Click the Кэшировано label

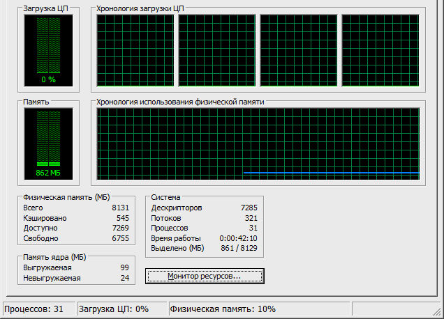click(45, 218)
